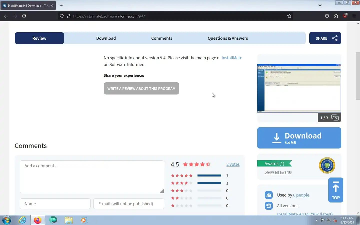Click the 4.5 overall star rating

pos(197,164)
